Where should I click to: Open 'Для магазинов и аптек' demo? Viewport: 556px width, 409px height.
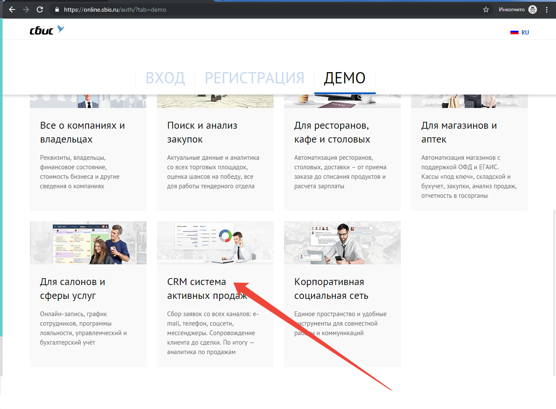(x=459, y=133)
